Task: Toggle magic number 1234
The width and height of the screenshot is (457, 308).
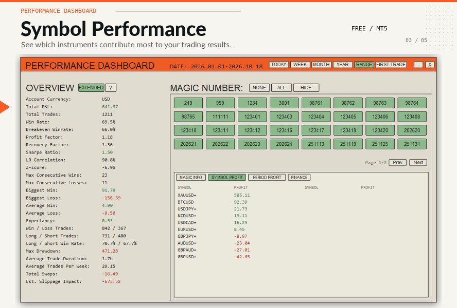Action: pos(252,103)
